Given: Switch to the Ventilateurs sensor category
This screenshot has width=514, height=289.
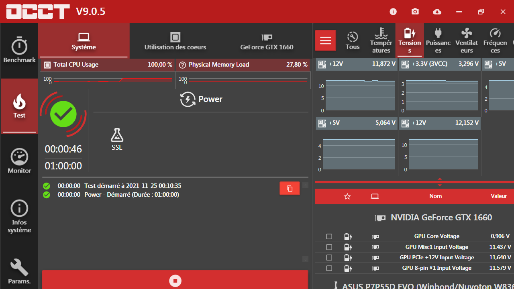Looking at the screenshot, I should [x=467, y=41].
